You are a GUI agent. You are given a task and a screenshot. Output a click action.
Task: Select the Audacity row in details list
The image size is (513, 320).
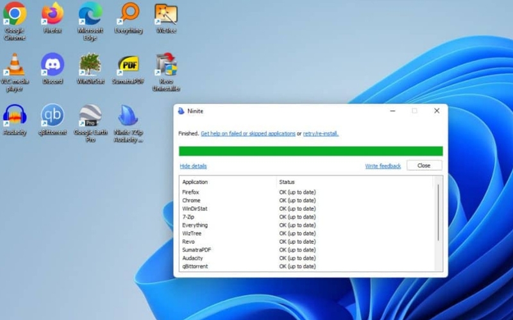[x=307, y=258]
